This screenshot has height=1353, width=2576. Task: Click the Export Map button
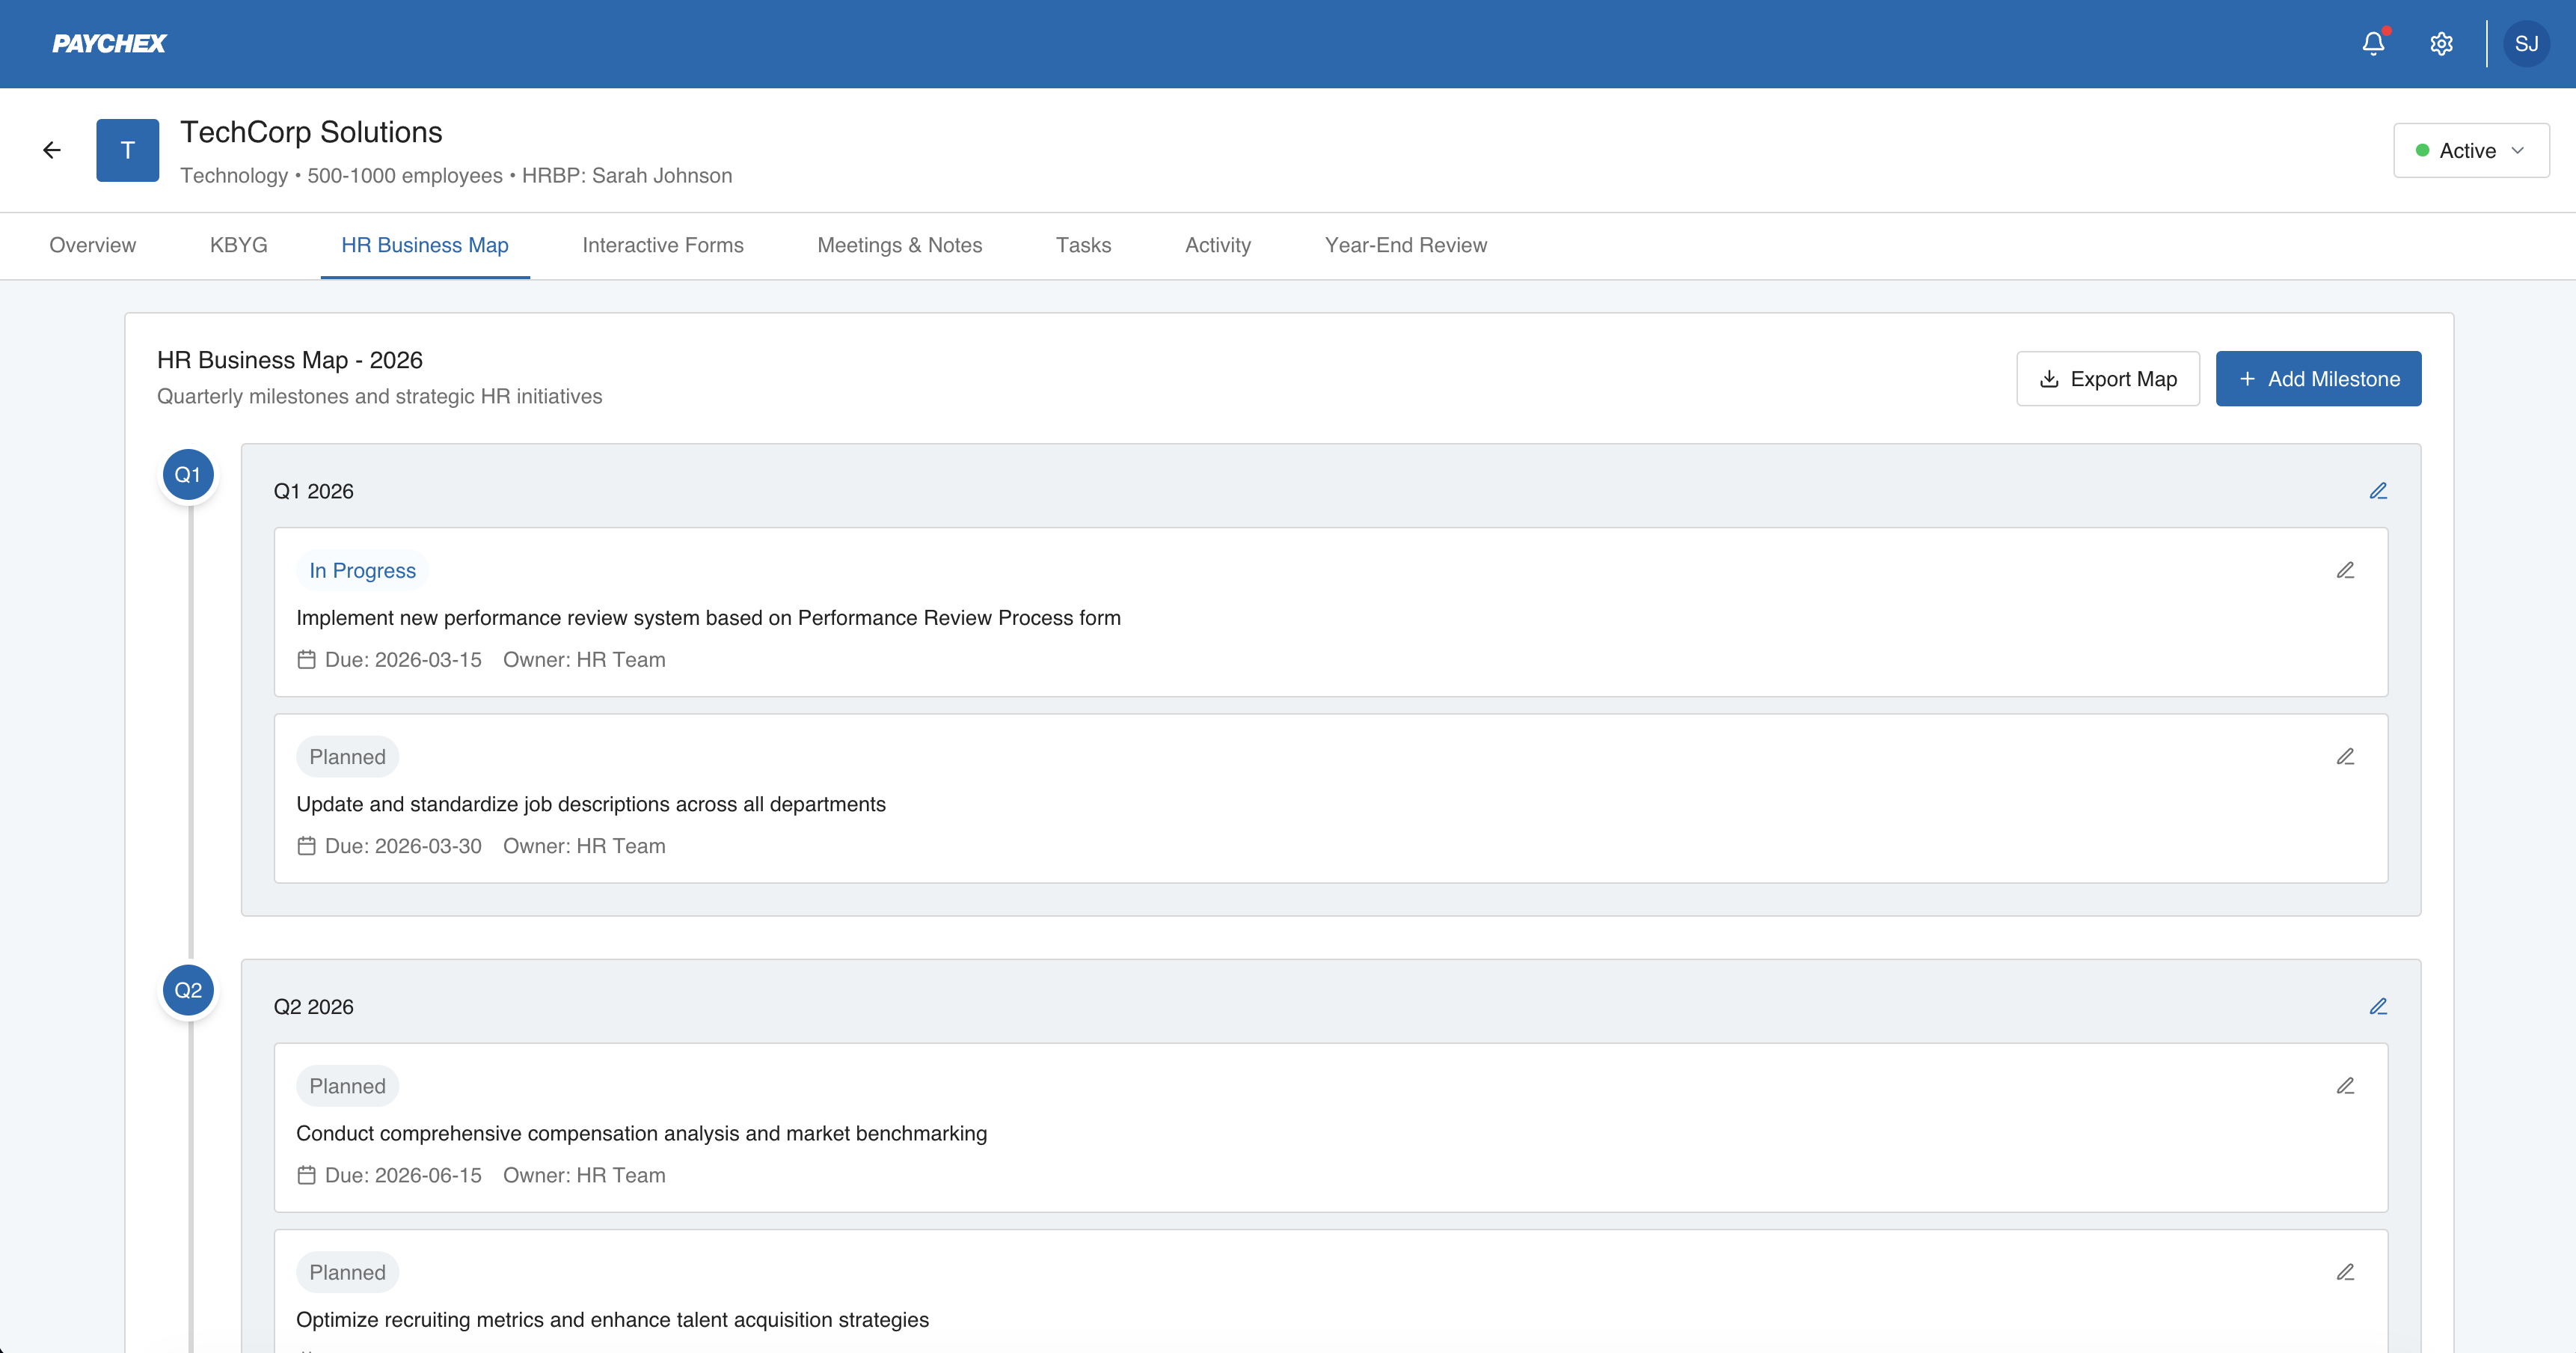2107,378
